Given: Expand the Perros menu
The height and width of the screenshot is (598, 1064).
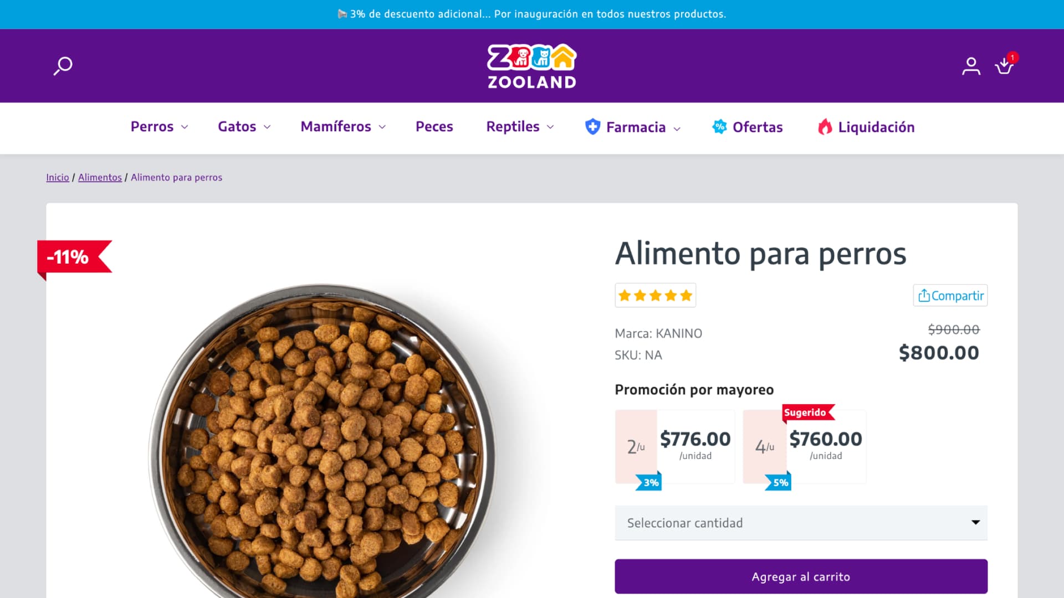Looking at the screenshot, I should pos(160,127).
